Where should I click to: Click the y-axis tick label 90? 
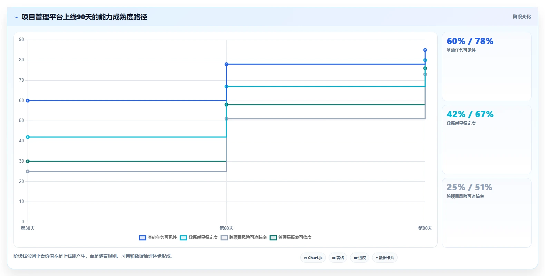tap(21, 40)
